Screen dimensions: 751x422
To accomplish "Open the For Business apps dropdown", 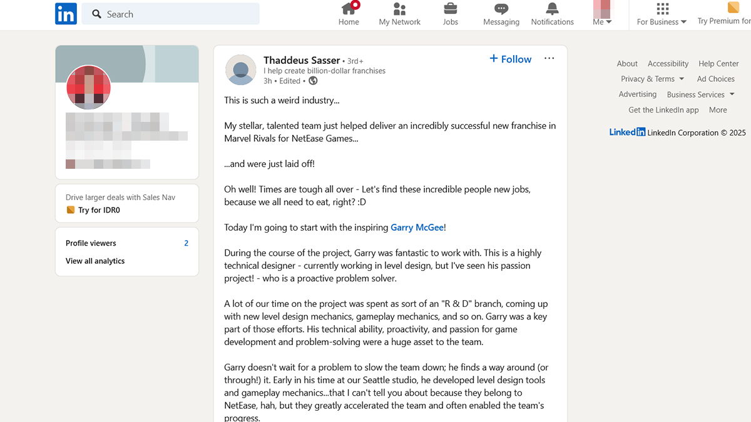I will pyautogui.click(x=662, y=21).
